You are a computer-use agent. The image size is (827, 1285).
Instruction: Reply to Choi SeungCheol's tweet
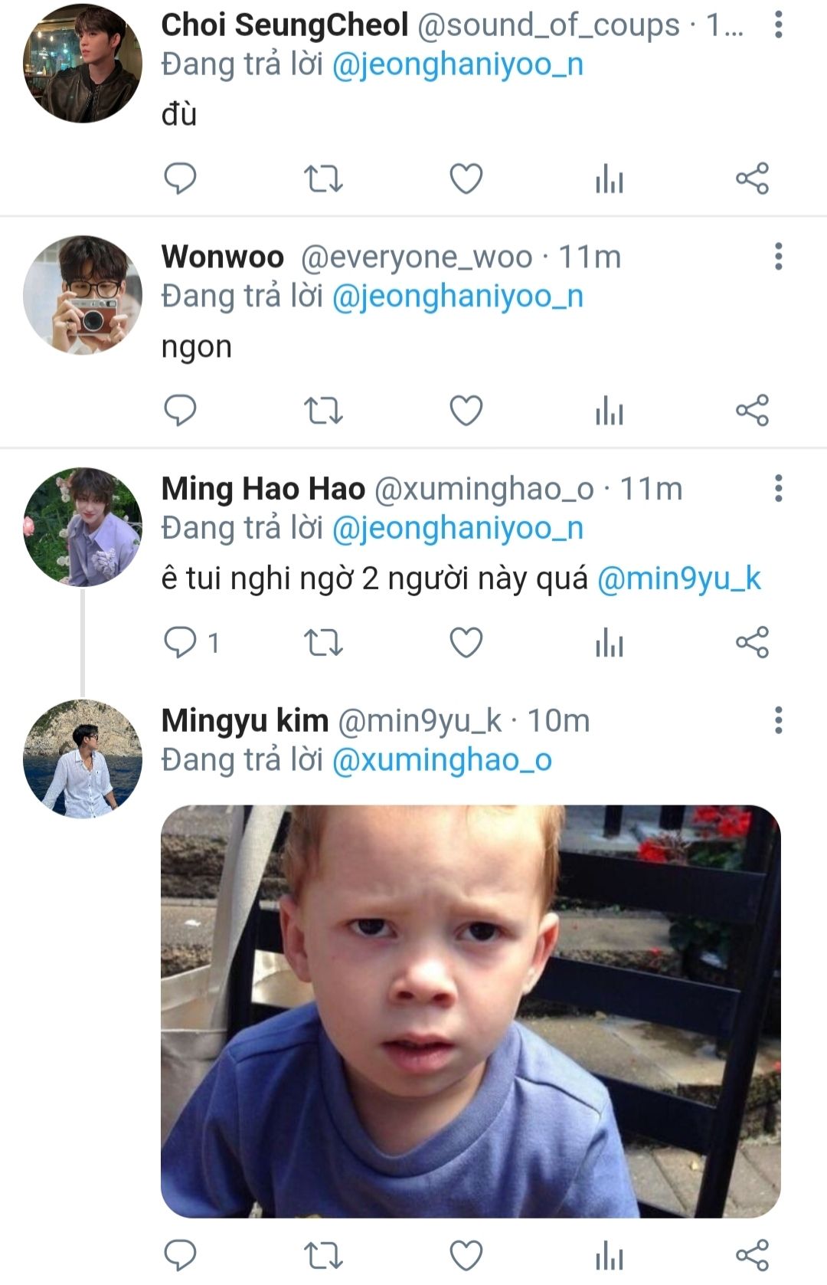(x=181, y=179)
